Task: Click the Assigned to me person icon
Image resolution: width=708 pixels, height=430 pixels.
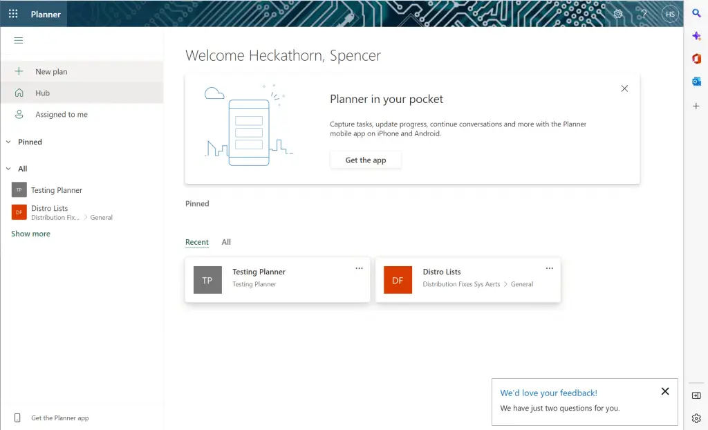Action: [19, 114]
